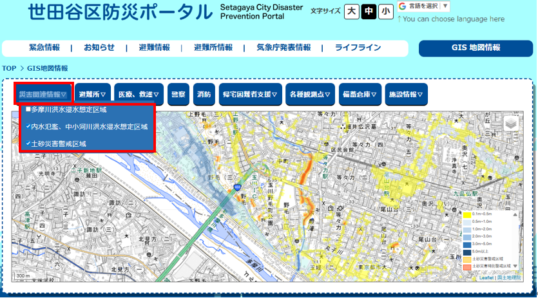Open the 避難所情報 menu item
The height and width of the screenshot is (298, 538).
[213, 48]
